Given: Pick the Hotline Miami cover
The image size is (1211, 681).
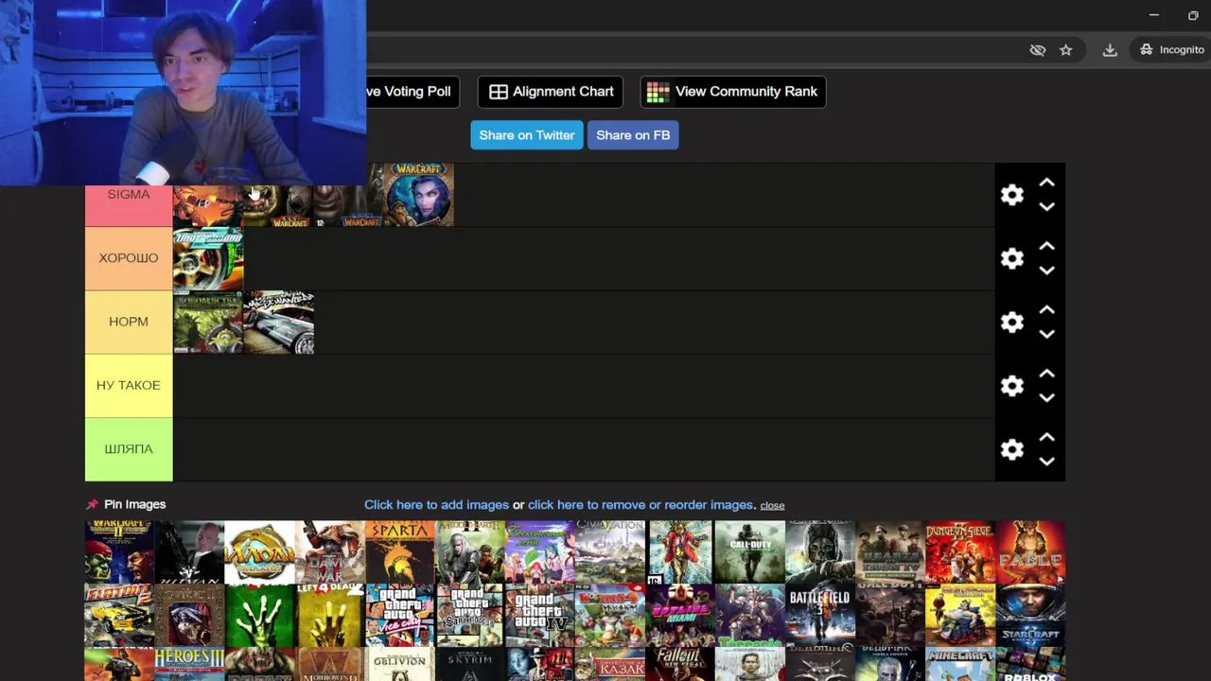Looking at the screenshot, I should point(679,616).
